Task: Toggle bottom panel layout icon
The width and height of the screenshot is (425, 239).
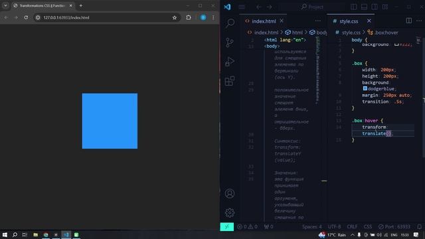Action: (x=364, y=7)
